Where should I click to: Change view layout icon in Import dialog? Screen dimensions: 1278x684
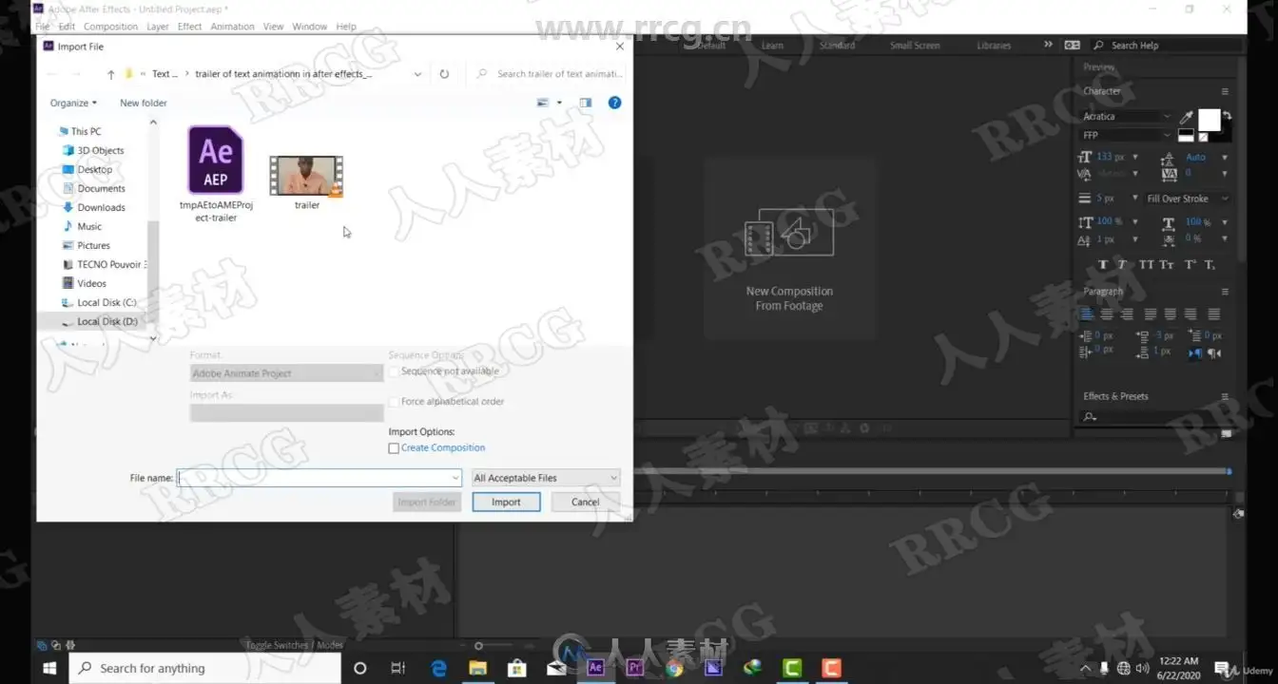pyautogui.click(x=544, y=103)
